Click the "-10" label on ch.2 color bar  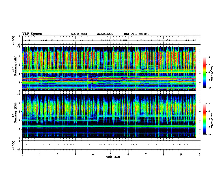(209, 135)
